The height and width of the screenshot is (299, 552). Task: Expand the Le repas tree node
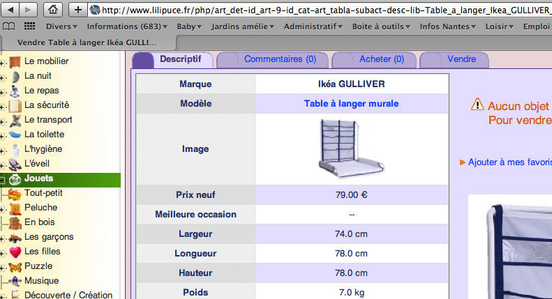click(2, 93)
